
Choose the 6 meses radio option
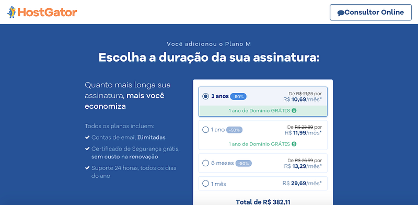(205, 163)
